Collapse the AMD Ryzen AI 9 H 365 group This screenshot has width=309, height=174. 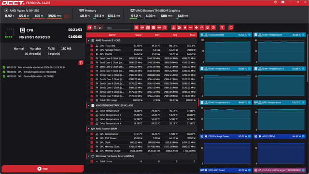point(89,41)
